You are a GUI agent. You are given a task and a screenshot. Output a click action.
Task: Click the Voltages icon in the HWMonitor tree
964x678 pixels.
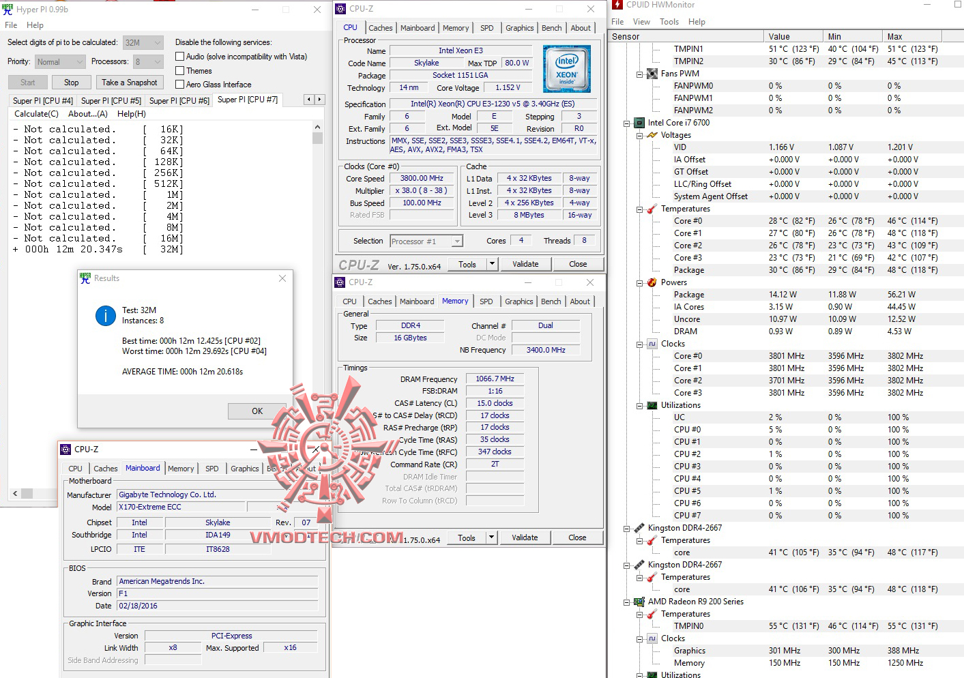pyautogui.click(x=652, y=135)
